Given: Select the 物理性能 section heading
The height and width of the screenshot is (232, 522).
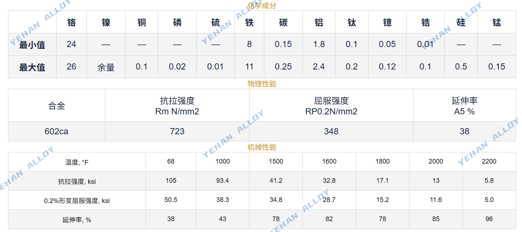Looking at the screenshot, I should coord(262,84).
